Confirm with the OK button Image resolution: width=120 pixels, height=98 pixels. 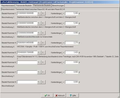click(x=47, y=95)
